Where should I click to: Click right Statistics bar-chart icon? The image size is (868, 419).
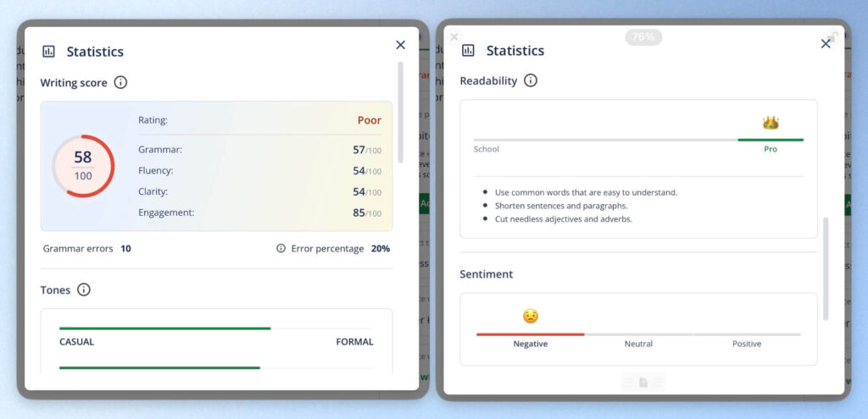(x=468, y=50)
